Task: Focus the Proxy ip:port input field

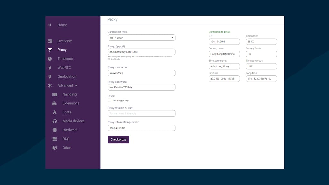Action: tap(141, 52)
